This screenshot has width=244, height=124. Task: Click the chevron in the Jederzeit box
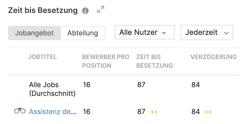click(x=226, y=33)
